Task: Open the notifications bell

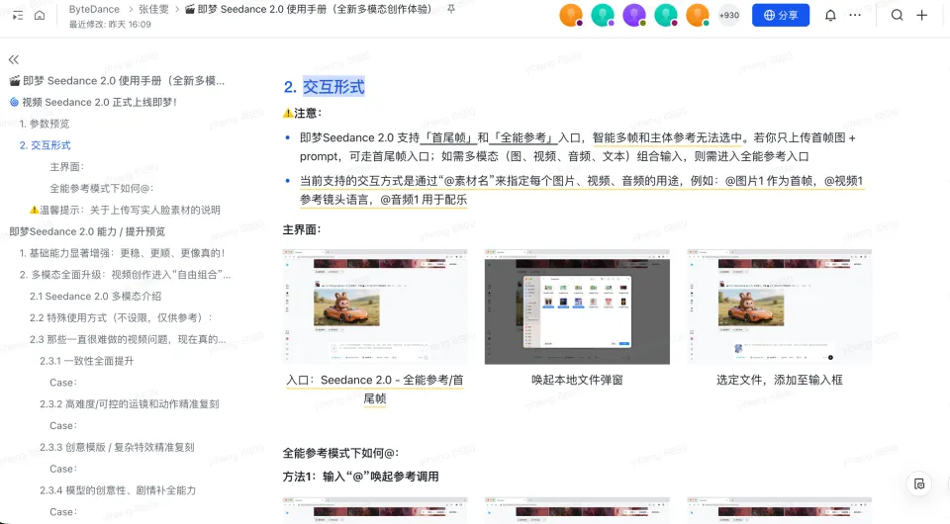Action: pyautogui.click(x=830, y=16)
